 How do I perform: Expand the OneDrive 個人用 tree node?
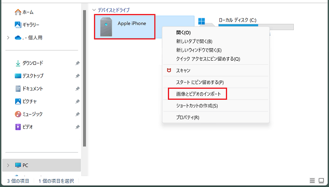tap(8, 38)
